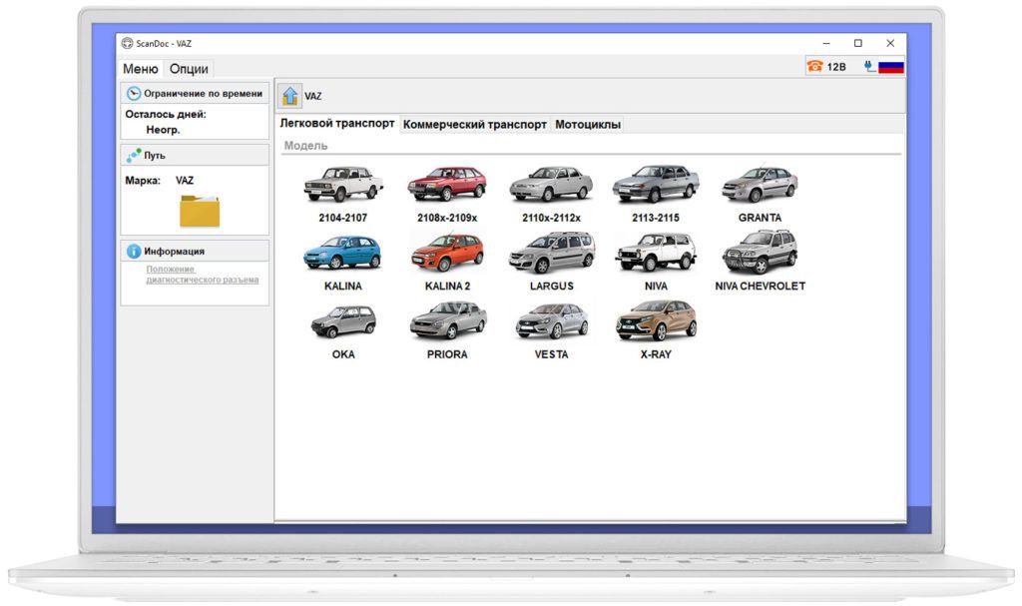Open the Меню menu

[140, 69]
